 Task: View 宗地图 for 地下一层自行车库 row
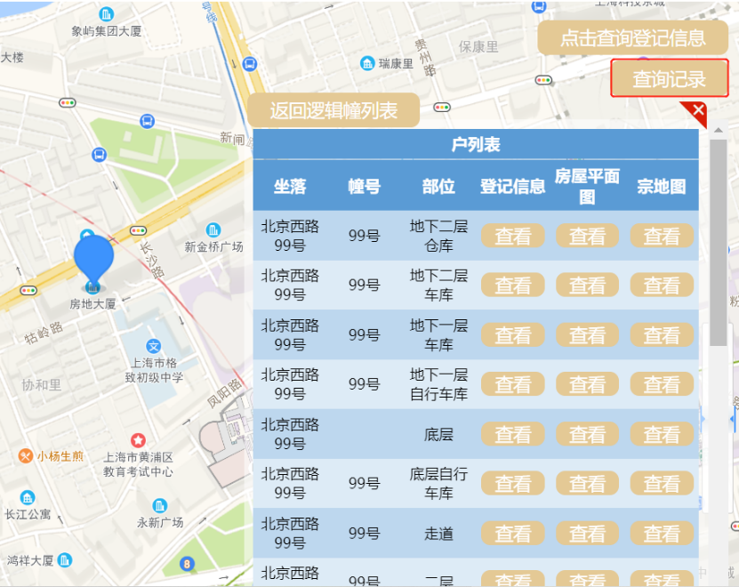point(662,384)
